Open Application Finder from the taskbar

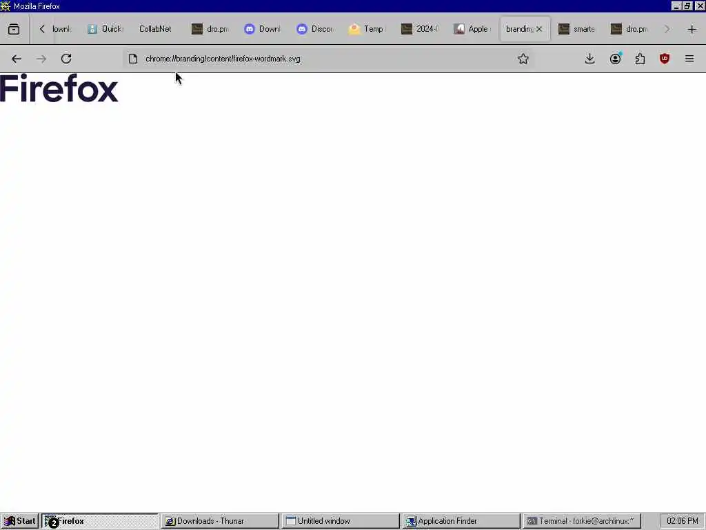(x=461, y=521)
